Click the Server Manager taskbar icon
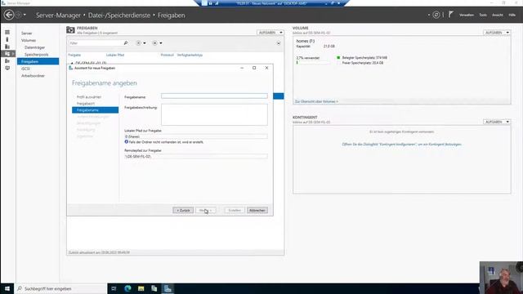Viewport: 523px width, 294px height. click(168, 288)
